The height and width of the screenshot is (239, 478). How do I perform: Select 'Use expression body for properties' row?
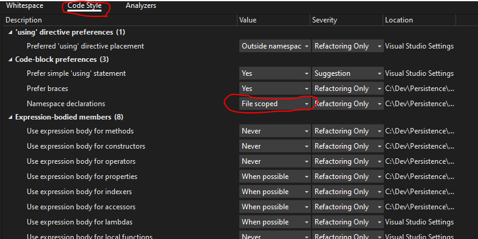click(82, 177)
